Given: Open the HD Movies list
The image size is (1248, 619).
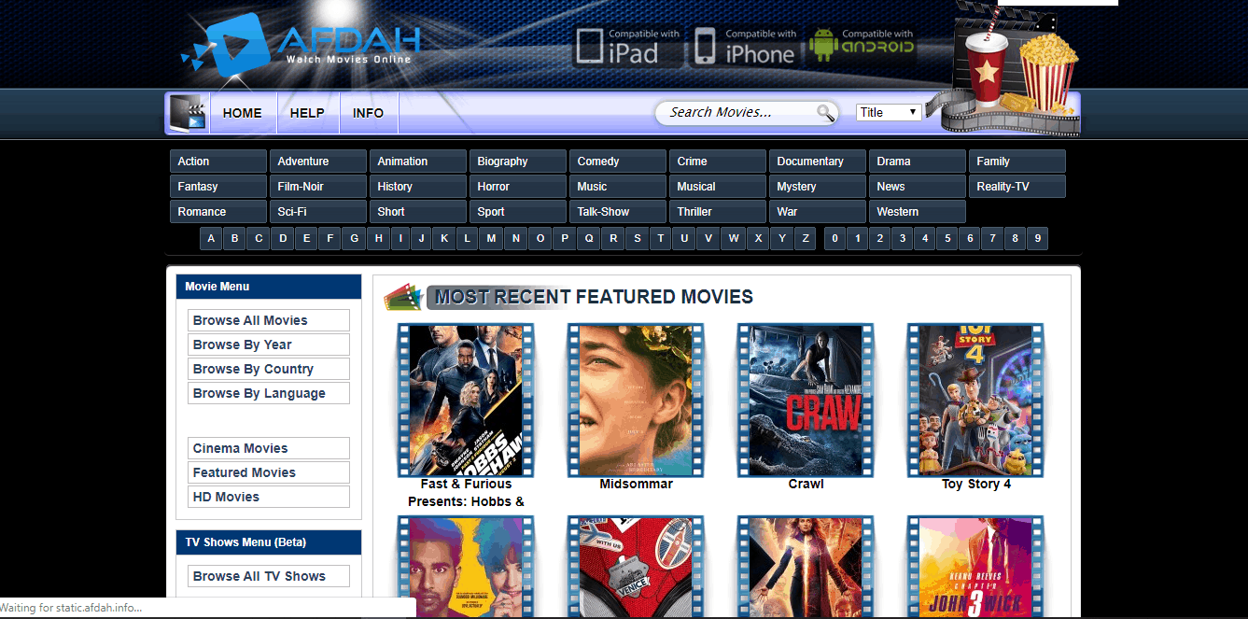Looking at the screenshot, I should (x=269, y=497).
